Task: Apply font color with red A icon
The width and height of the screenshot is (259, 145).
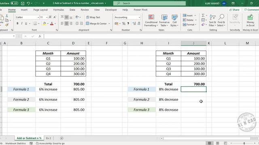Action: [52, 24]
